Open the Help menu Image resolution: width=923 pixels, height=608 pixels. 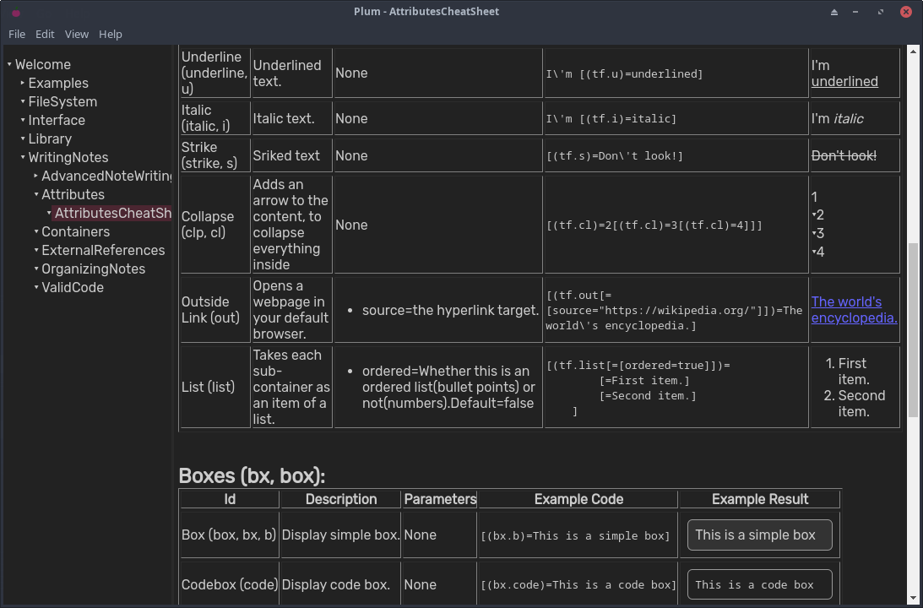110,34
